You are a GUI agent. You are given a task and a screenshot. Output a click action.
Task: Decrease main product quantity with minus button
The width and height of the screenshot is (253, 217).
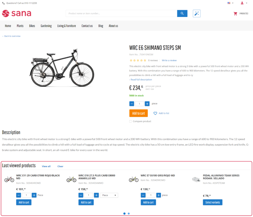(132, 104)
